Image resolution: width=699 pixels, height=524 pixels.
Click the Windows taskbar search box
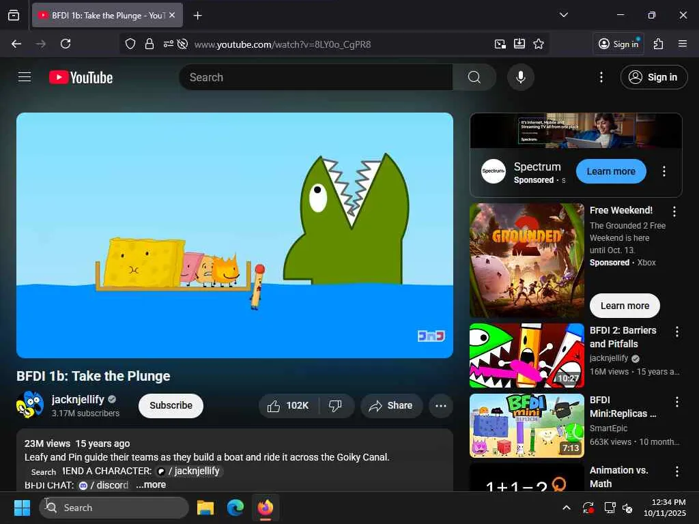tap(114, 508)
